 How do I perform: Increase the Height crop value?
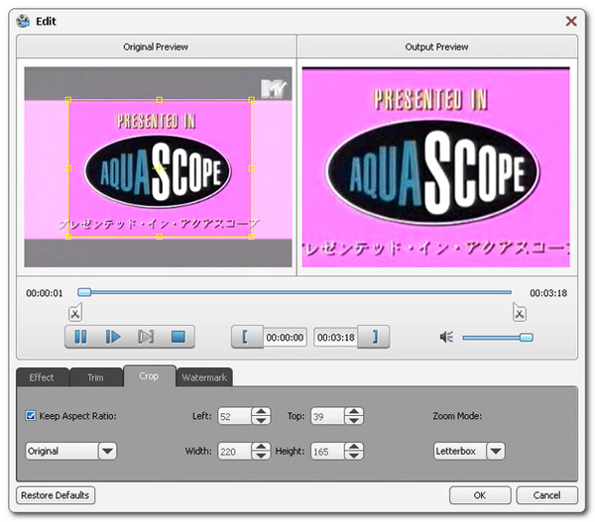tap(354, 447)
